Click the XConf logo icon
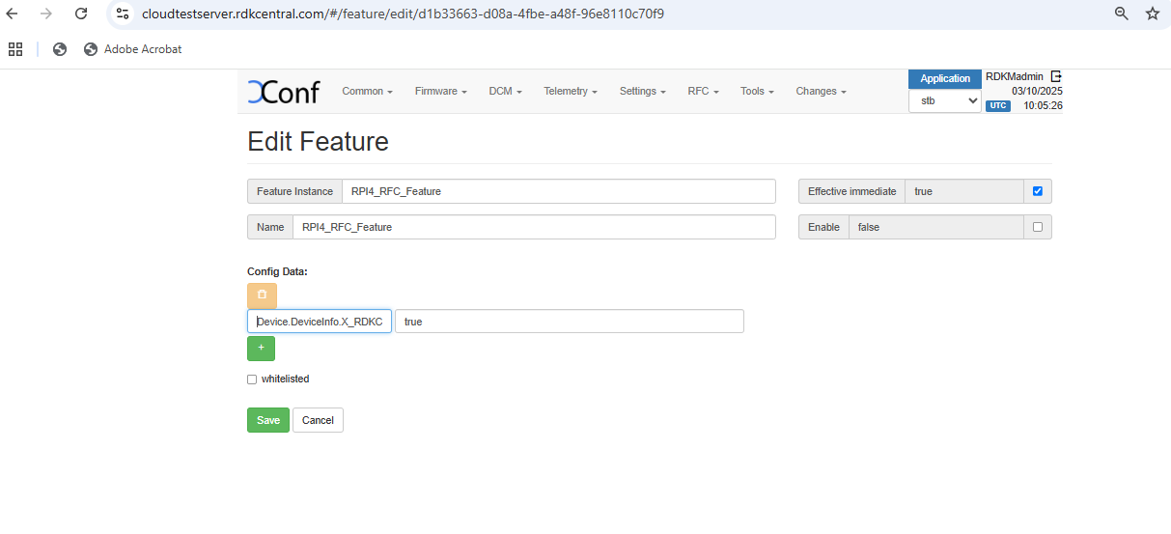The image size is (1171, 534). (x=282, y=92)
